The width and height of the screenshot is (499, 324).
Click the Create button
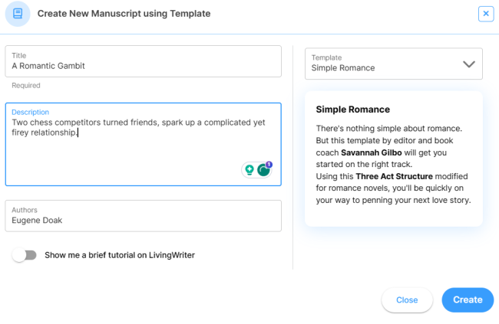coord(468,299)
